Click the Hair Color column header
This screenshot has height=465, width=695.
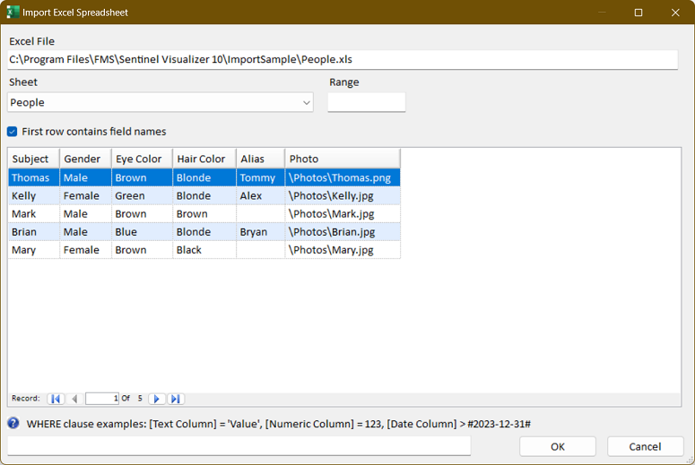coord(204,159)
